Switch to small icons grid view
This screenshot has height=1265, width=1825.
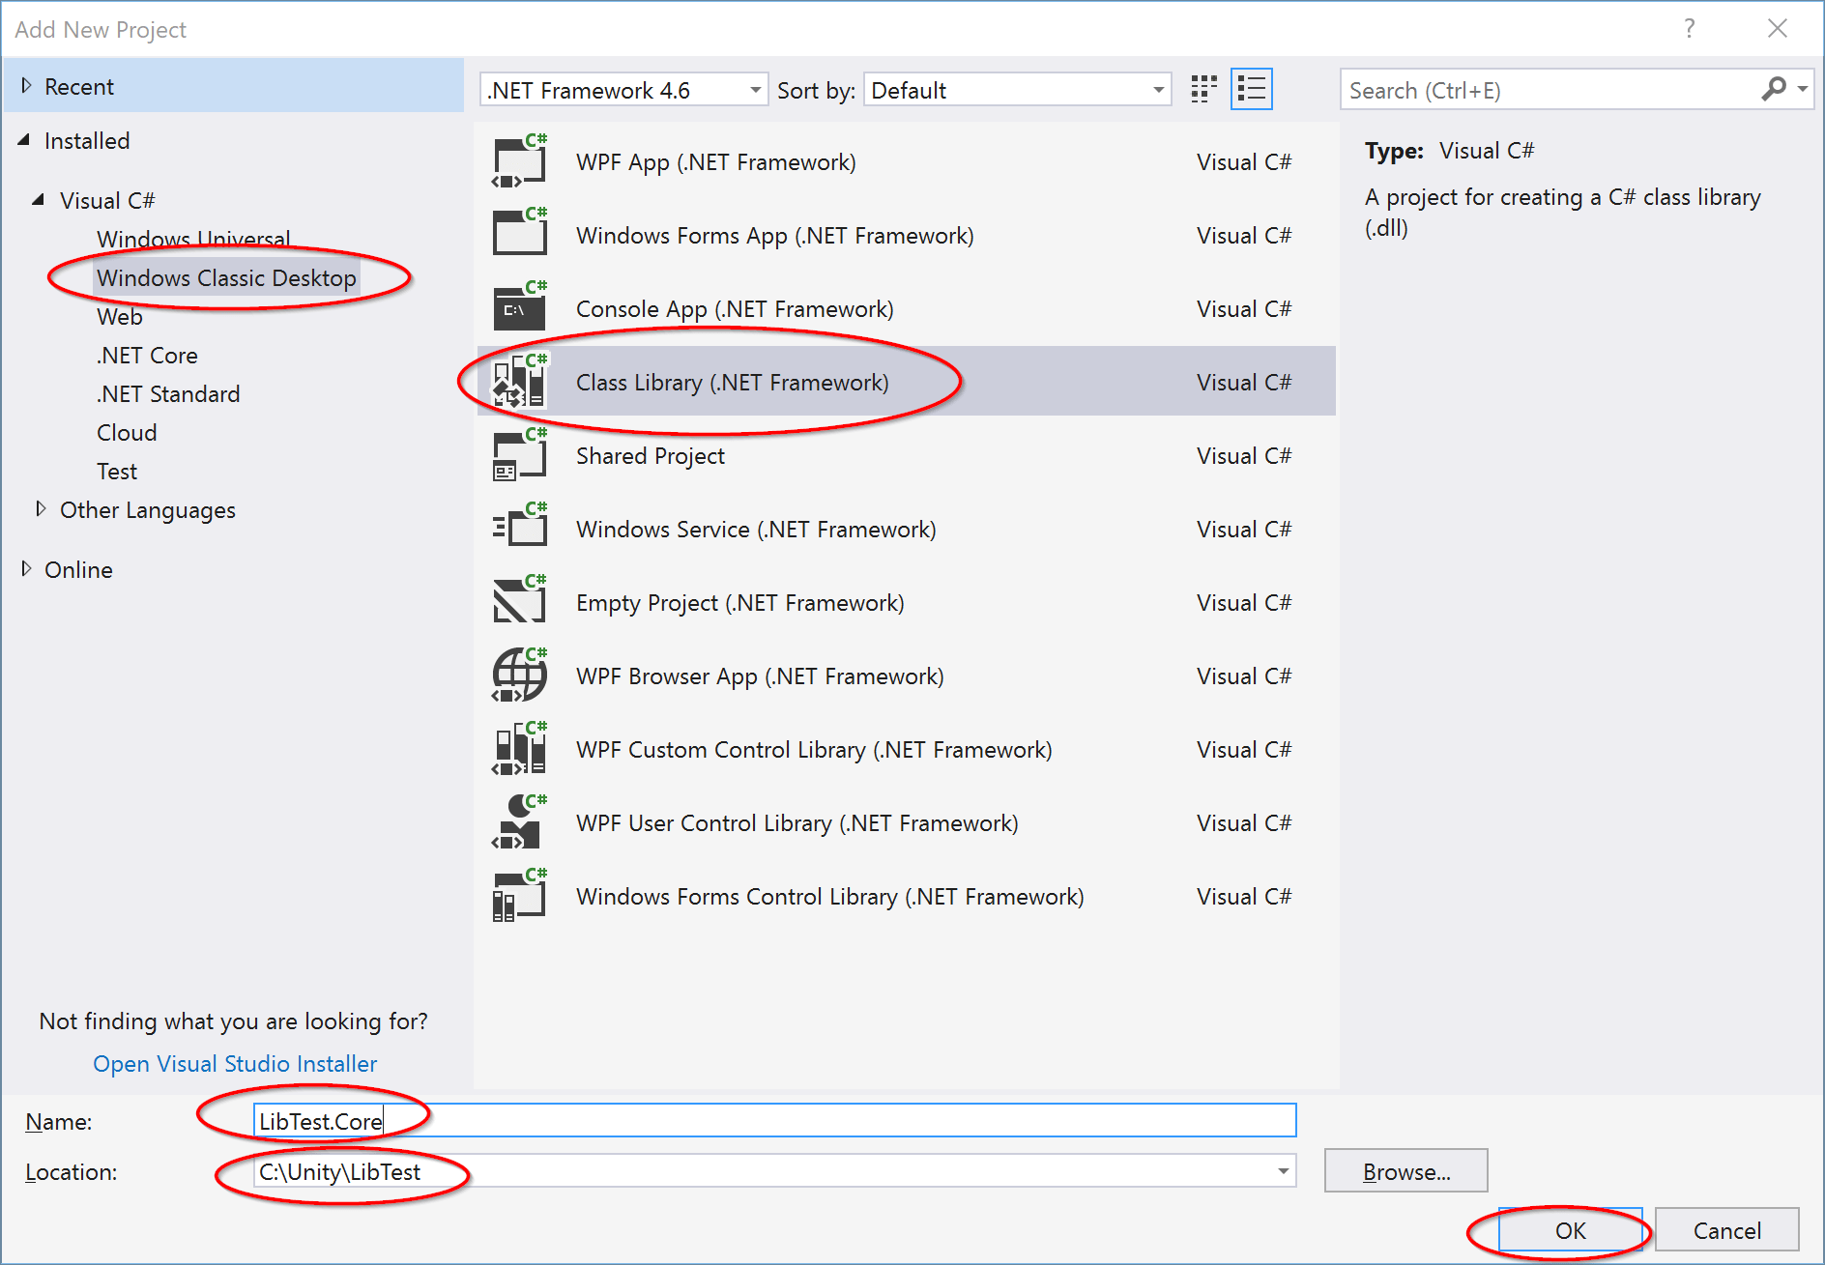1203,90
